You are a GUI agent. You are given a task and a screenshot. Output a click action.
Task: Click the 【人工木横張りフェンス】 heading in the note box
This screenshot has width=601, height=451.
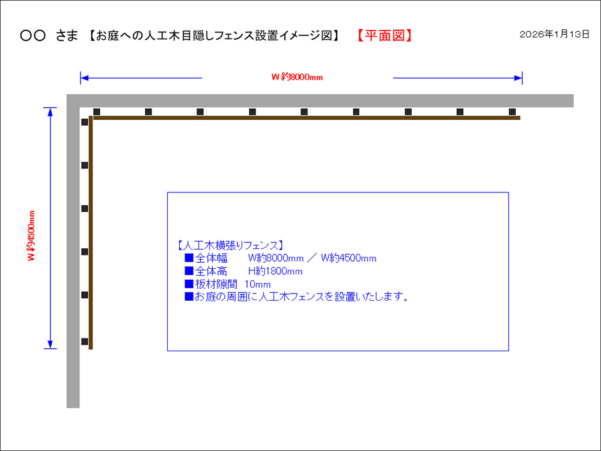click(x=230, y=245)
